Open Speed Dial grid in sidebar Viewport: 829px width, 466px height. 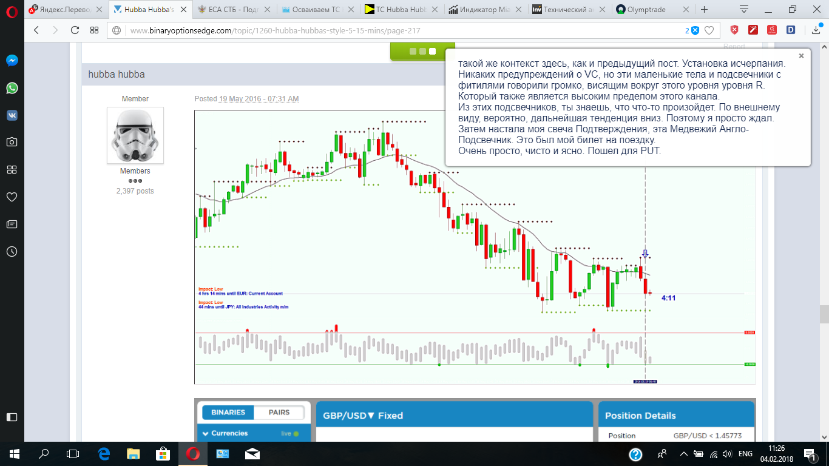pyautogui.click(x=12, y=169)
